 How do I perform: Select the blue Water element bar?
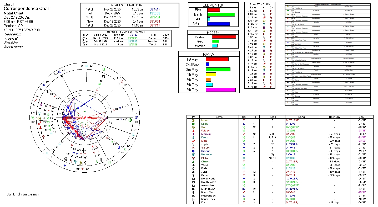218,24
